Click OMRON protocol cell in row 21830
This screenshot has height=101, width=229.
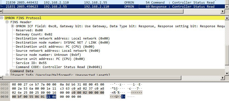129,2
